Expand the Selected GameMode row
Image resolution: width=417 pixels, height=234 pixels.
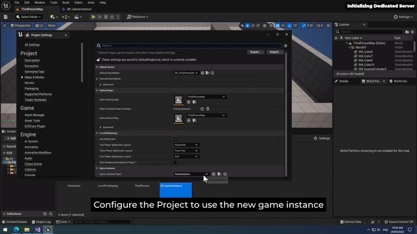point(97,79)
